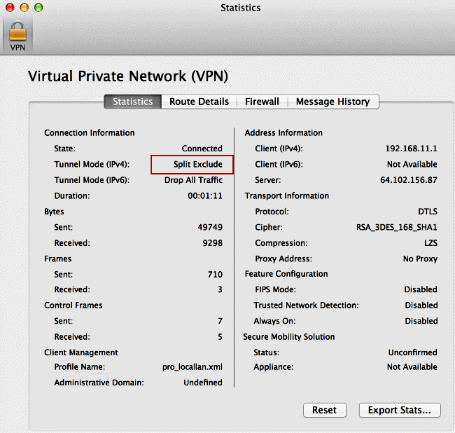Select the status value 'Unconfirmed'
Image resolution: width=455 pixels, height=433 pixels.
[x=412, y=352]
